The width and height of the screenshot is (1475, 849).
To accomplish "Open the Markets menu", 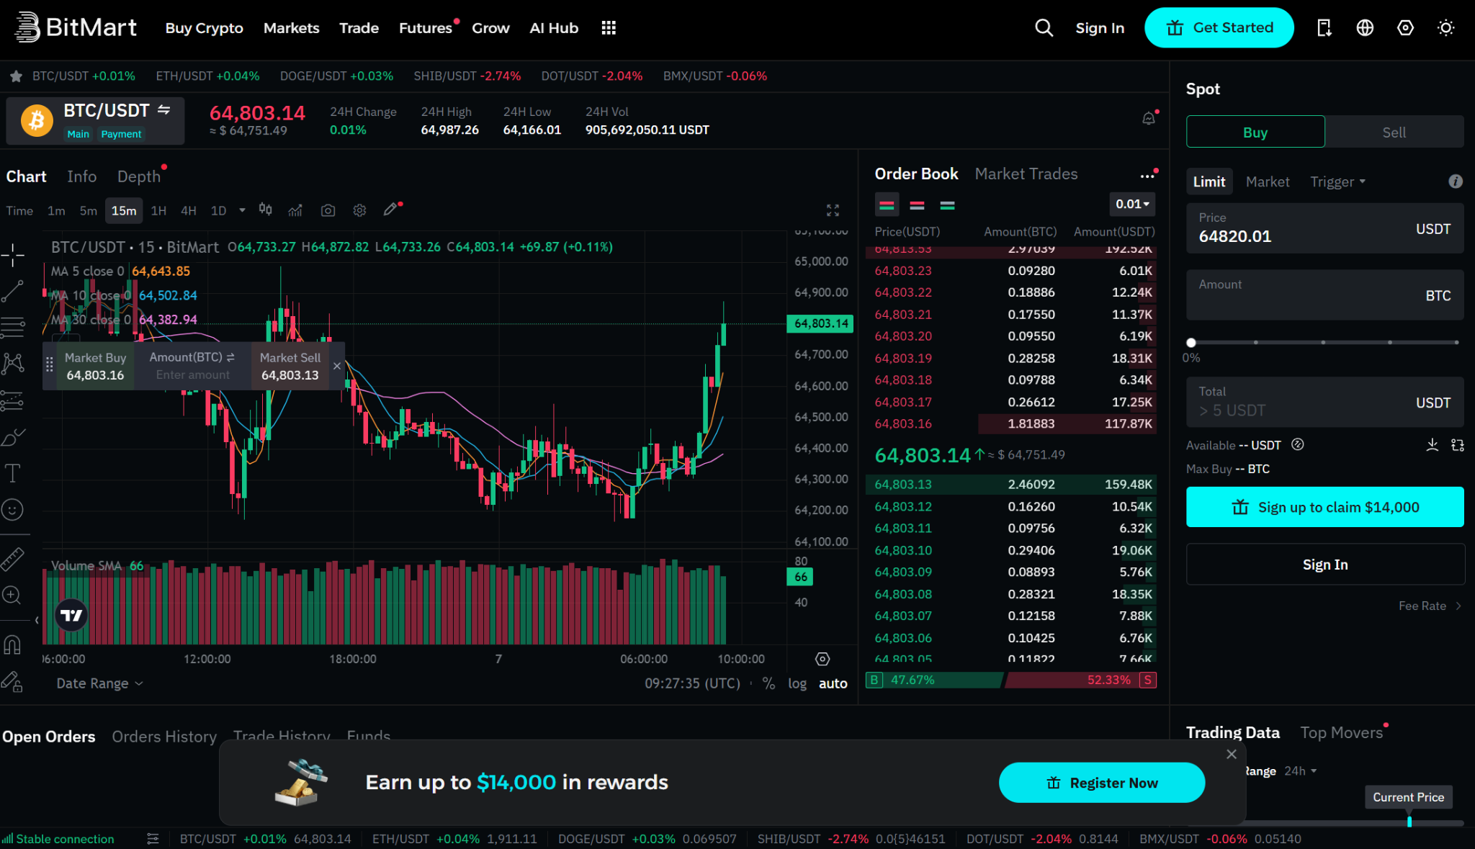I will 291,28.
